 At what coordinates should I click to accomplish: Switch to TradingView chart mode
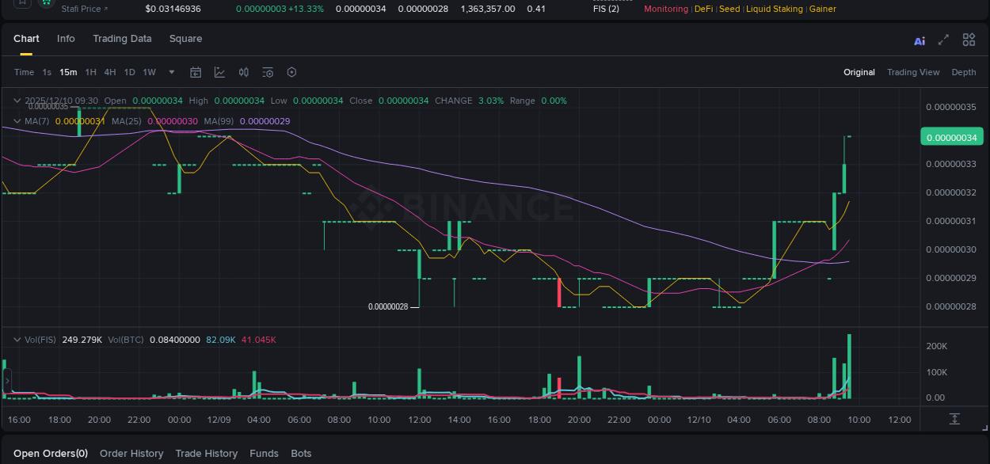tap(913, 72)
